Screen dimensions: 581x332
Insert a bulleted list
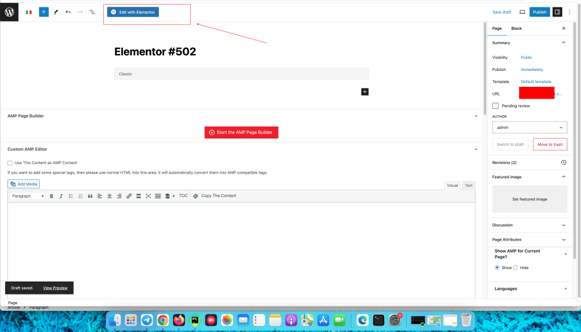click(x=71, y=196)
